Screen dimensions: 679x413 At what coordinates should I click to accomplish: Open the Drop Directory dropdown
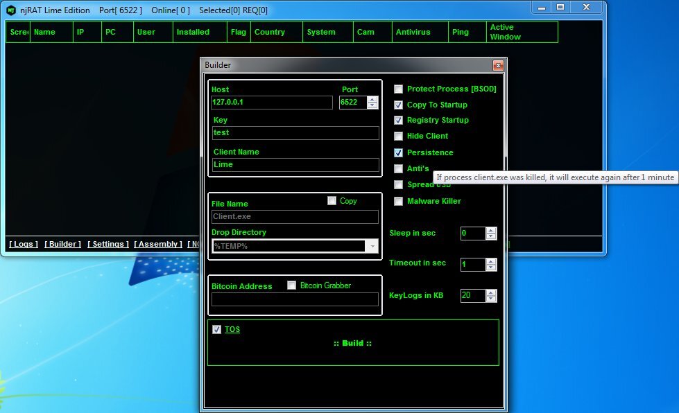point(372,246)
